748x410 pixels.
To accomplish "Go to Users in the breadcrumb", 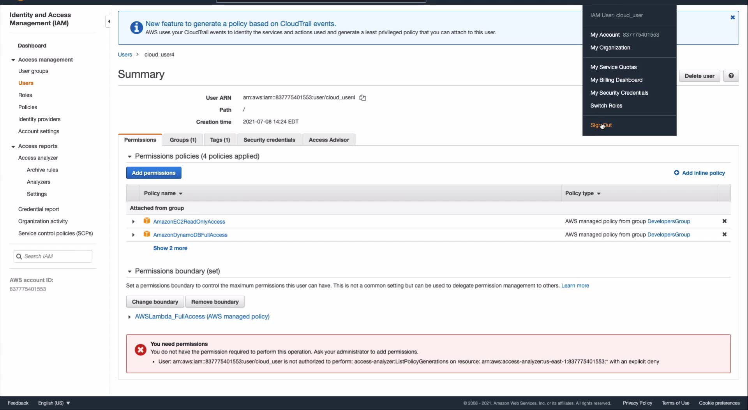I will point(125,55).
